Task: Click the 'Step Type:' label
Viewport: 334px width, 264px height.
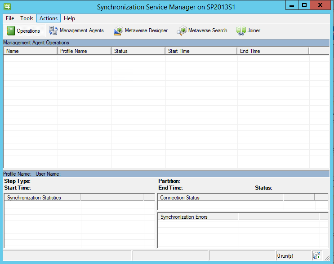Action: point(17,181)
